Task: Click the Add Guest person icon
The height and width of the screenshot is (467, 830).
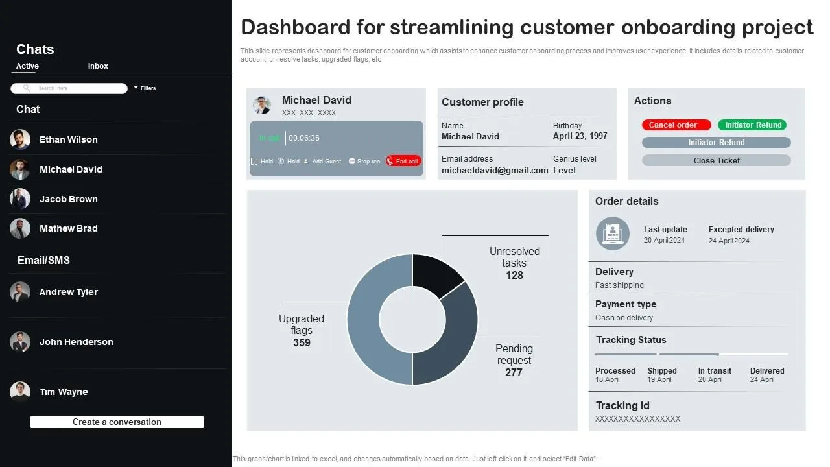Action: [306, 161]
